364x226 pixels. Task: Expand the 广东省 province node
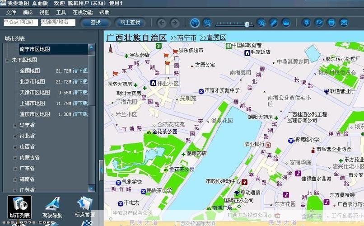(15, 169)
